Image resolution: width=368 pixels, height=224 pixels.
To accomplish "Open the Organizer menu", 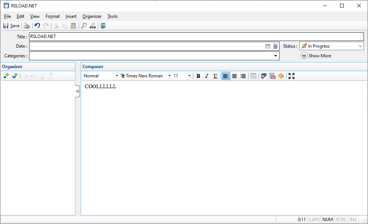I will click(92, 16).
